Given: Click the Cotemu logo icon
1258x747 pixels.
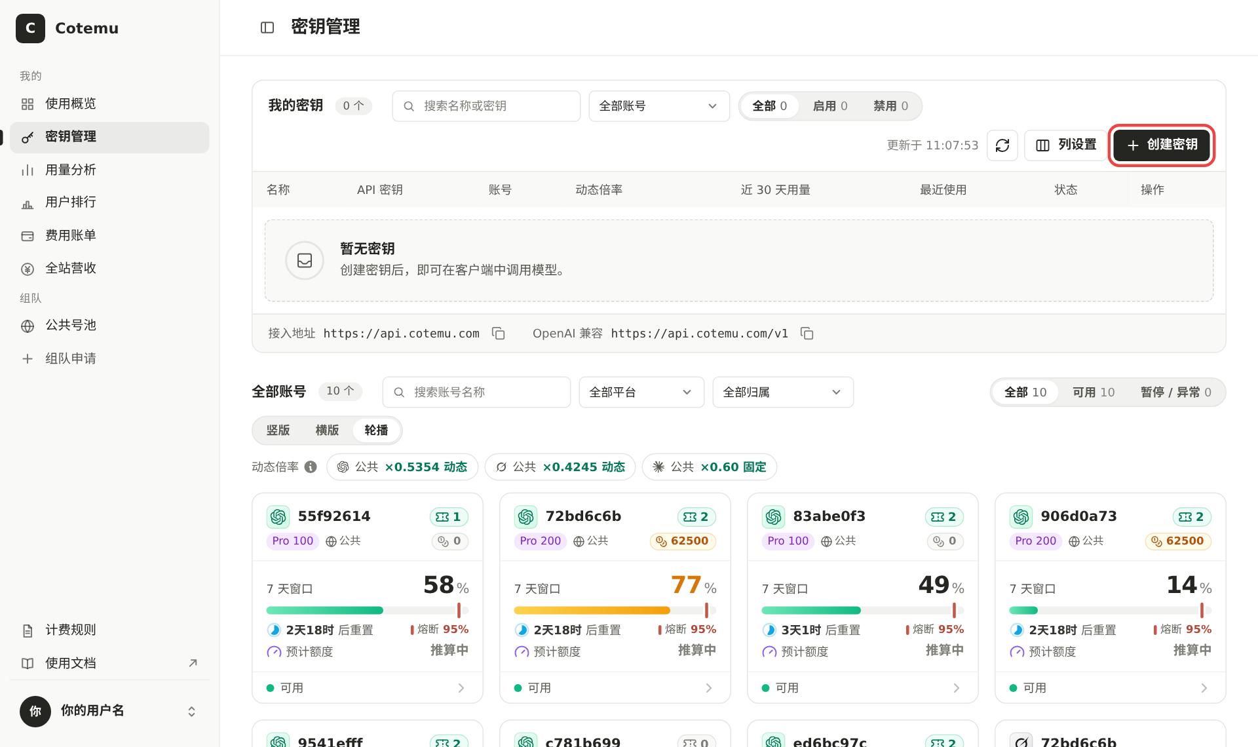Looking at the screenshot, I should 30,28.
